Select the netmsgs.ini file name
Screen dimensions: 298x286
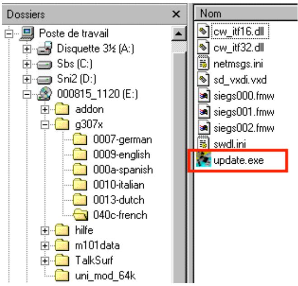coord(238,64)
